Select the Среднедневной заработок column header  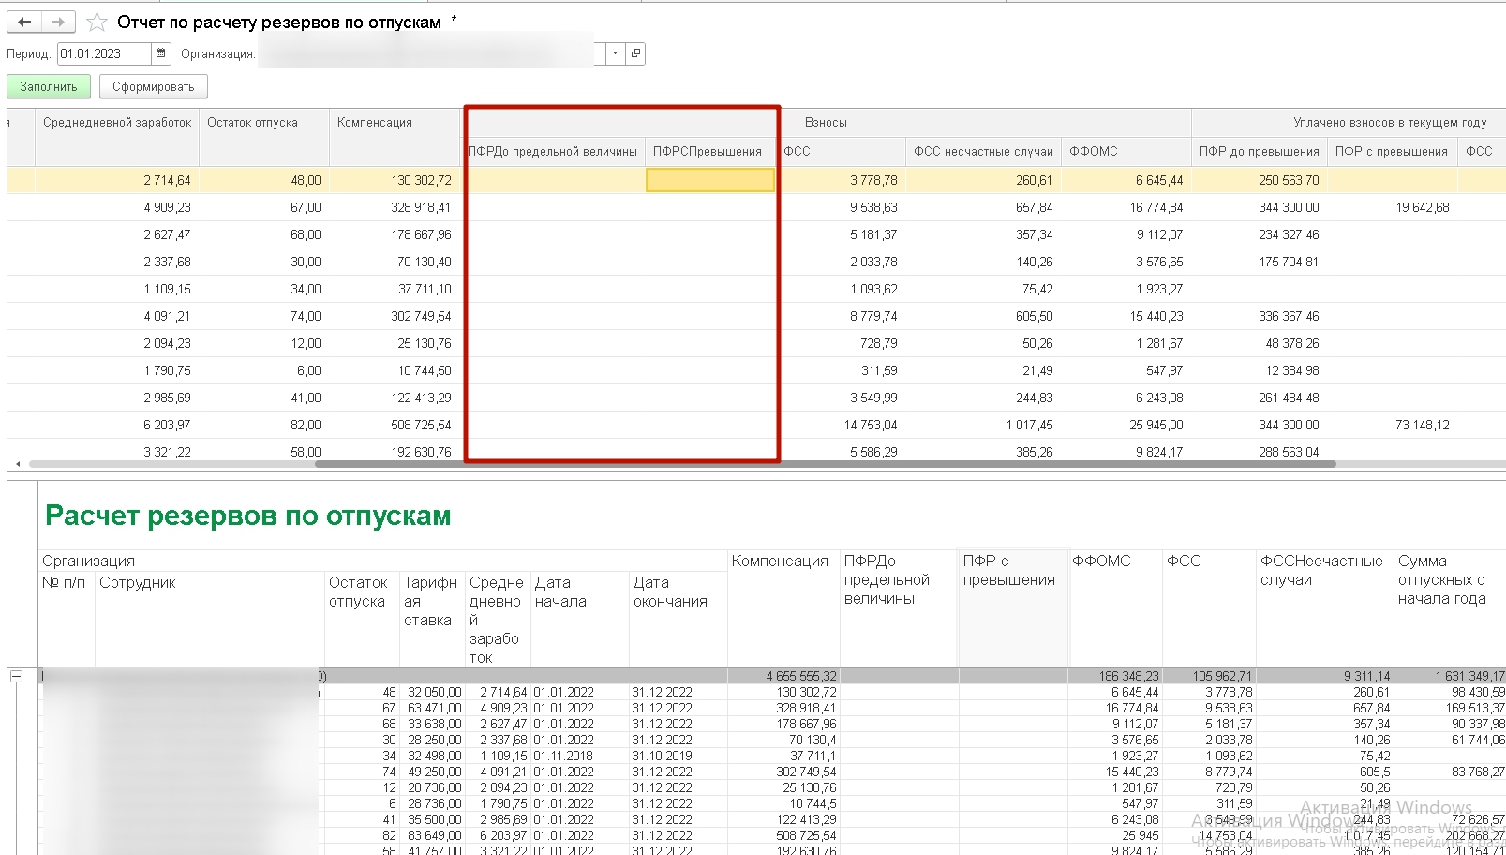117,123
